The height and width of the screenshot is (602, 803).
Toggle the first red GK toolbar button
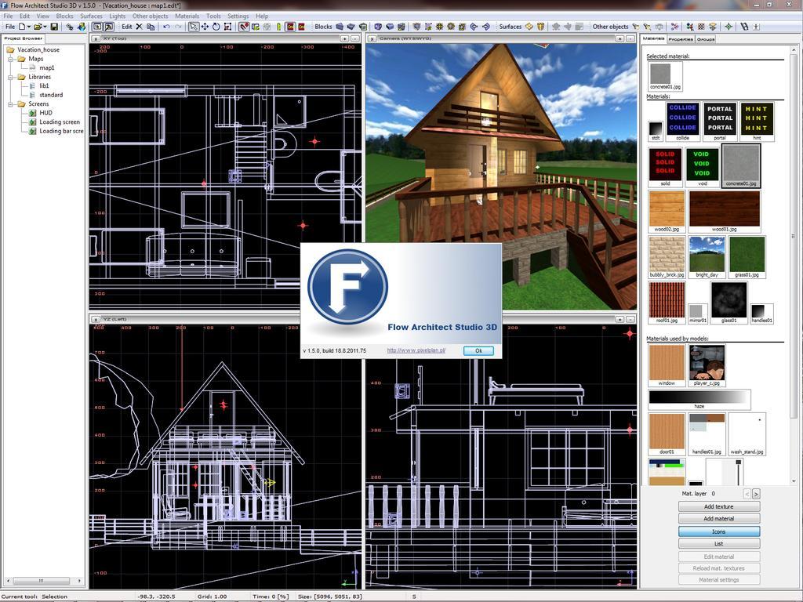(290, 27)
